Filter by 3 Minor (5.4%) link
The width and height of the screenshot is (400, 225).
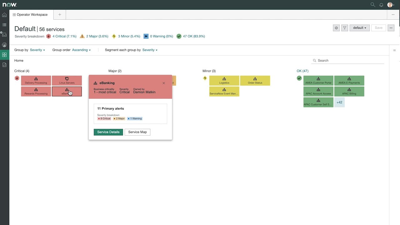129,36
